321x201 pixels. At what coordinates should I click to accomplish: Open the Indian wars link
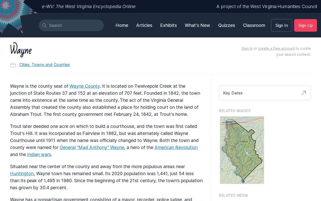39,154
